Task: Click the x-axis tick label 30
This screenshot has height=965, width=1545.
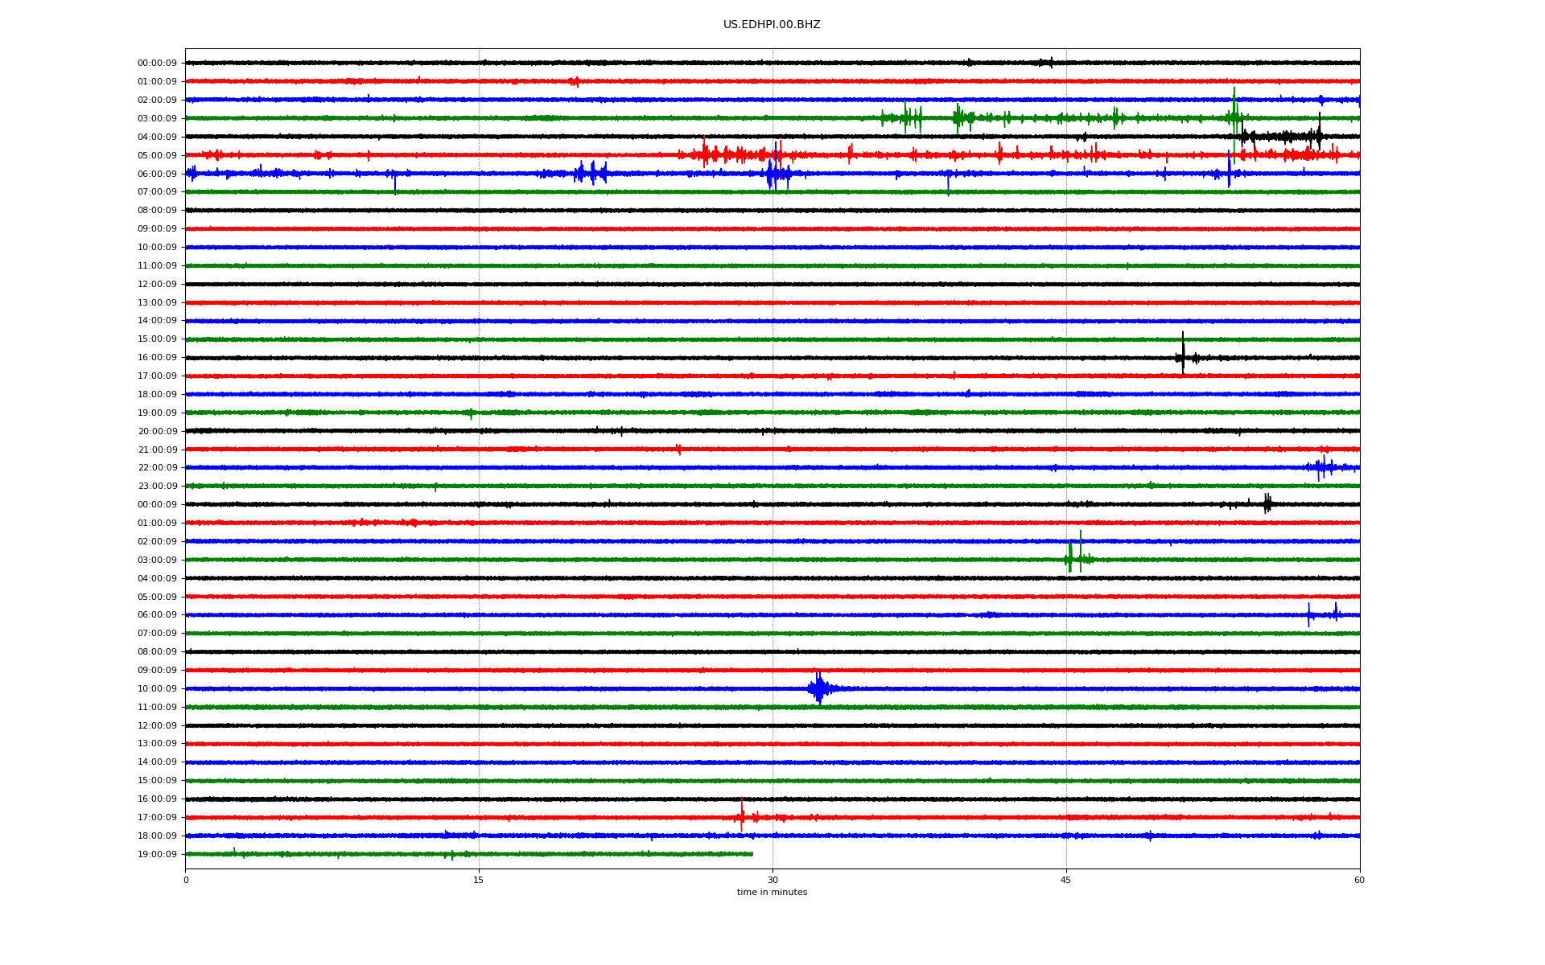Action: (772, 880)
